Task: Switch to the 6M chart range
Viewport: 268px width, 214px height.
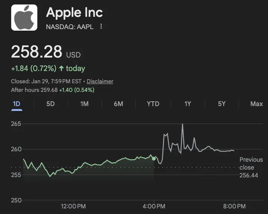Action: [x=118, y=104]
